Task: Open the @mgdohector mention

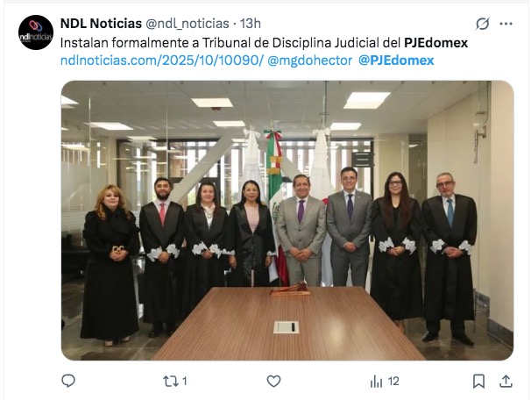Action: (x=310, y=61)
